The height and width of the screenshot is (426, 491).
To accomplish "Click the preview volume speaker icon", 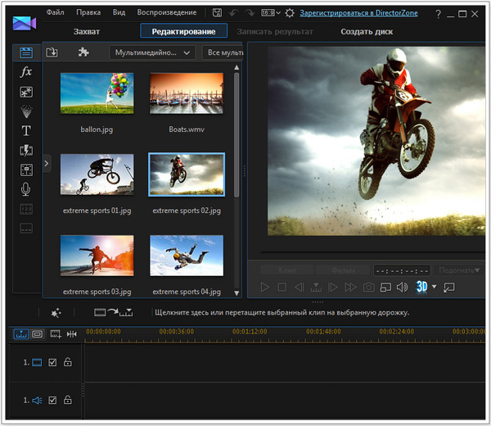I will [402, 287].
